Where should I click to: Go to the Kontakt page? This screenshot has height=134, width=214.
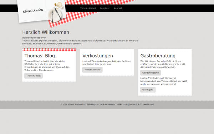pyautogui.click(x=118, y=8)
